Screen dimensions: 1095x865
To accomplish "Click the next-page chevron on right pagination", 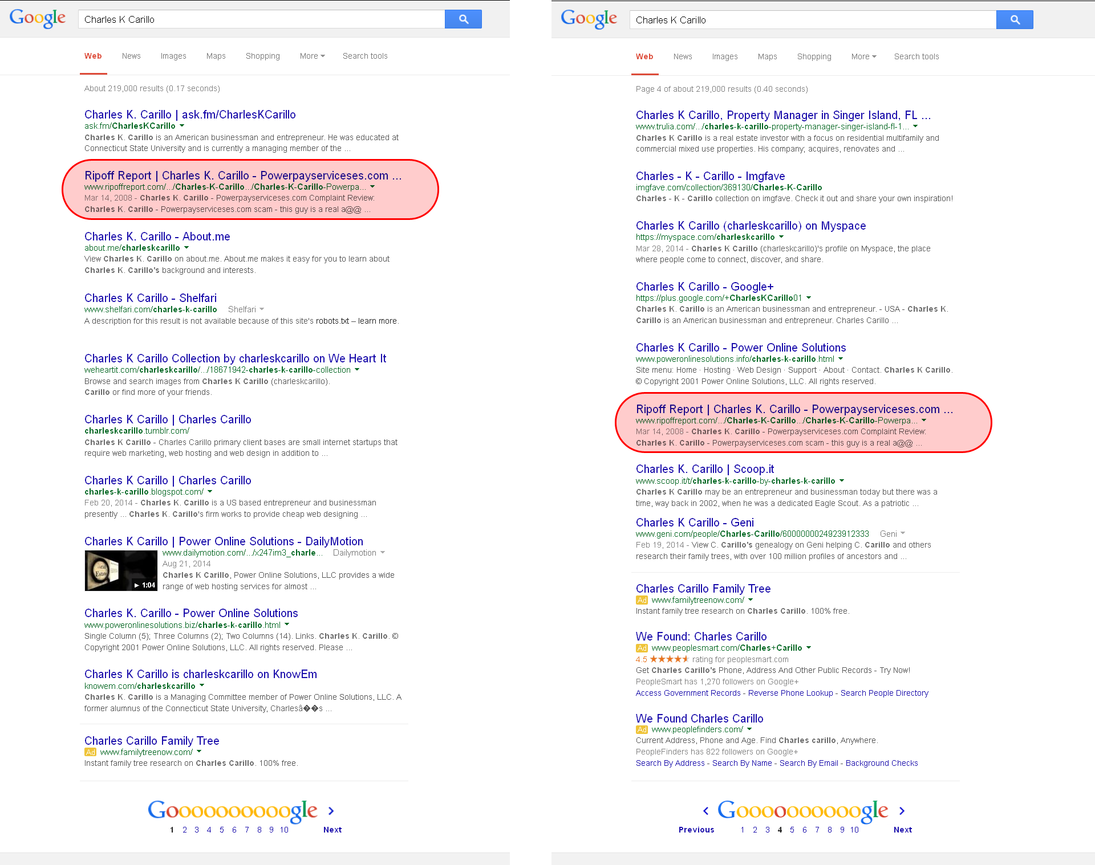I will (x=902, y=811).
